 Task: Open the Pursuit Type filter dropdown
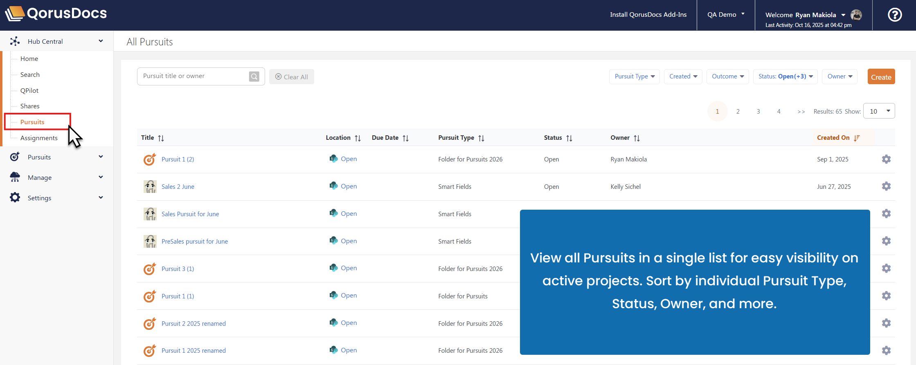634,76
